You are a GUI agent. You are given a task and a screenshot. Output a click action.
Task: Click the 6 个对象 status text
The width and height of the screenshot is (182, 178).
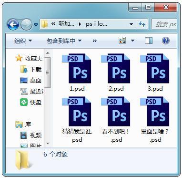click(x=56, y=154)
